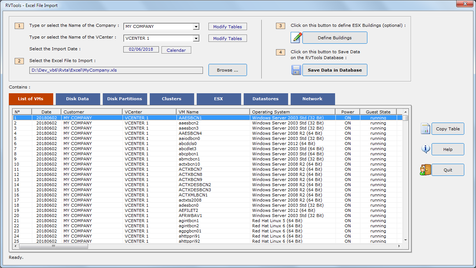Switch to the Network tab
The image size is (476, 268).
point(312,99)
